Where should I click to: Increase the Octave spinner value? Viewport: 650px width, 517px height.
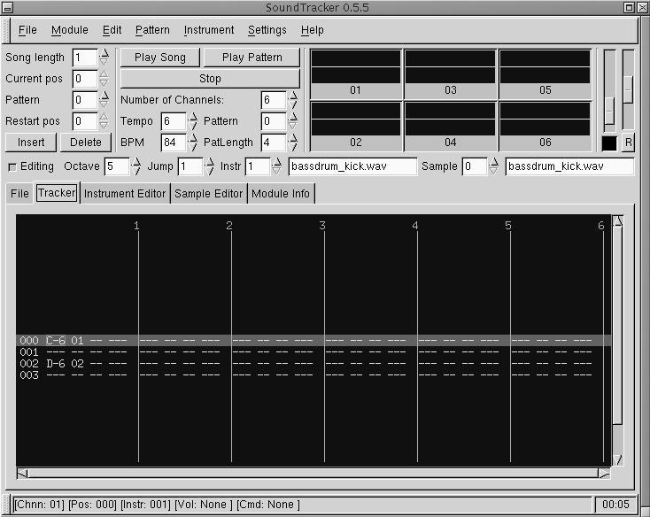point(135,162)
